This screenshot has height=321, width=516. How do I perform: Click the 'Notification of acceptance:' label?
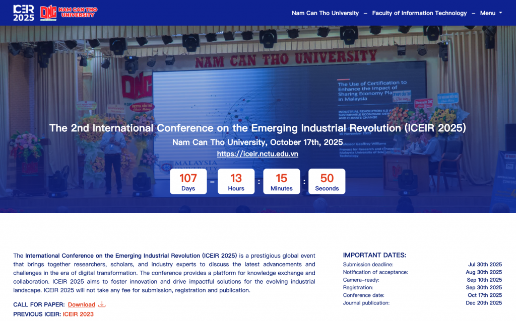375,272
